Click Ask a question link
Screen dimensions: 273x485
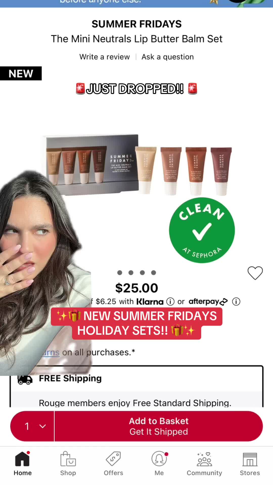(168, 57)
